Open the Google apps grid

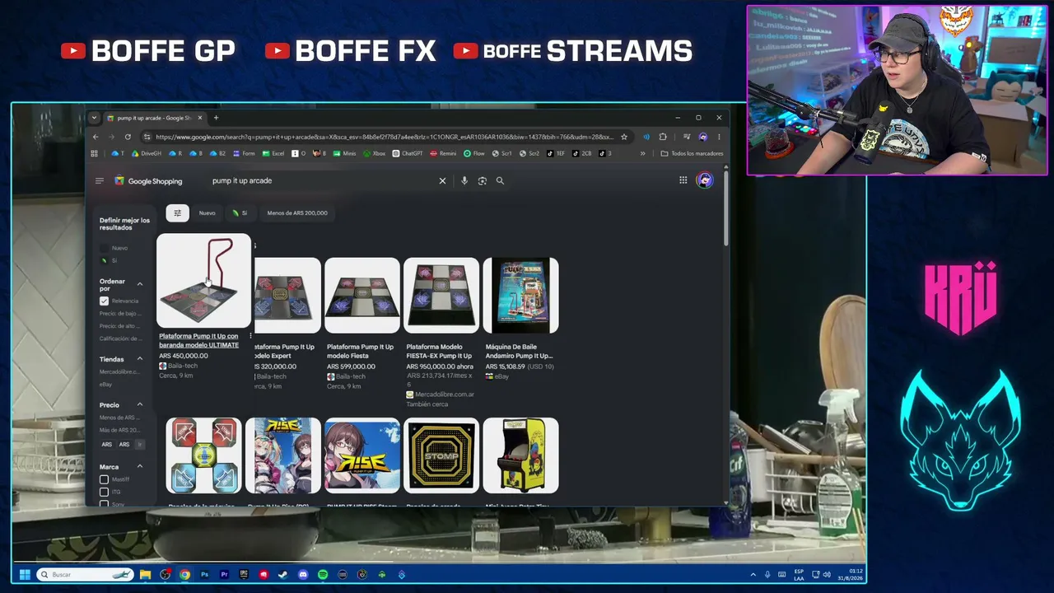[683, 180]
